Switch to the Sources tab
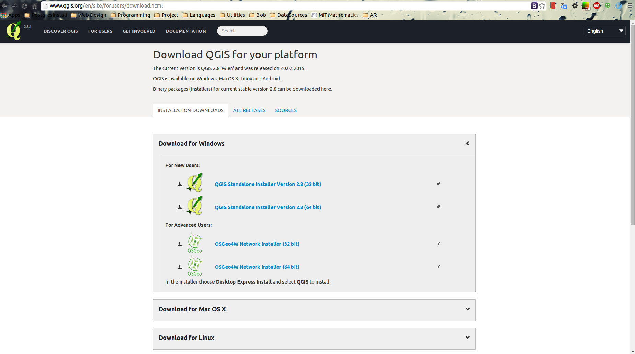This screenshot has height=354, width=635. [x=286, y=110]
